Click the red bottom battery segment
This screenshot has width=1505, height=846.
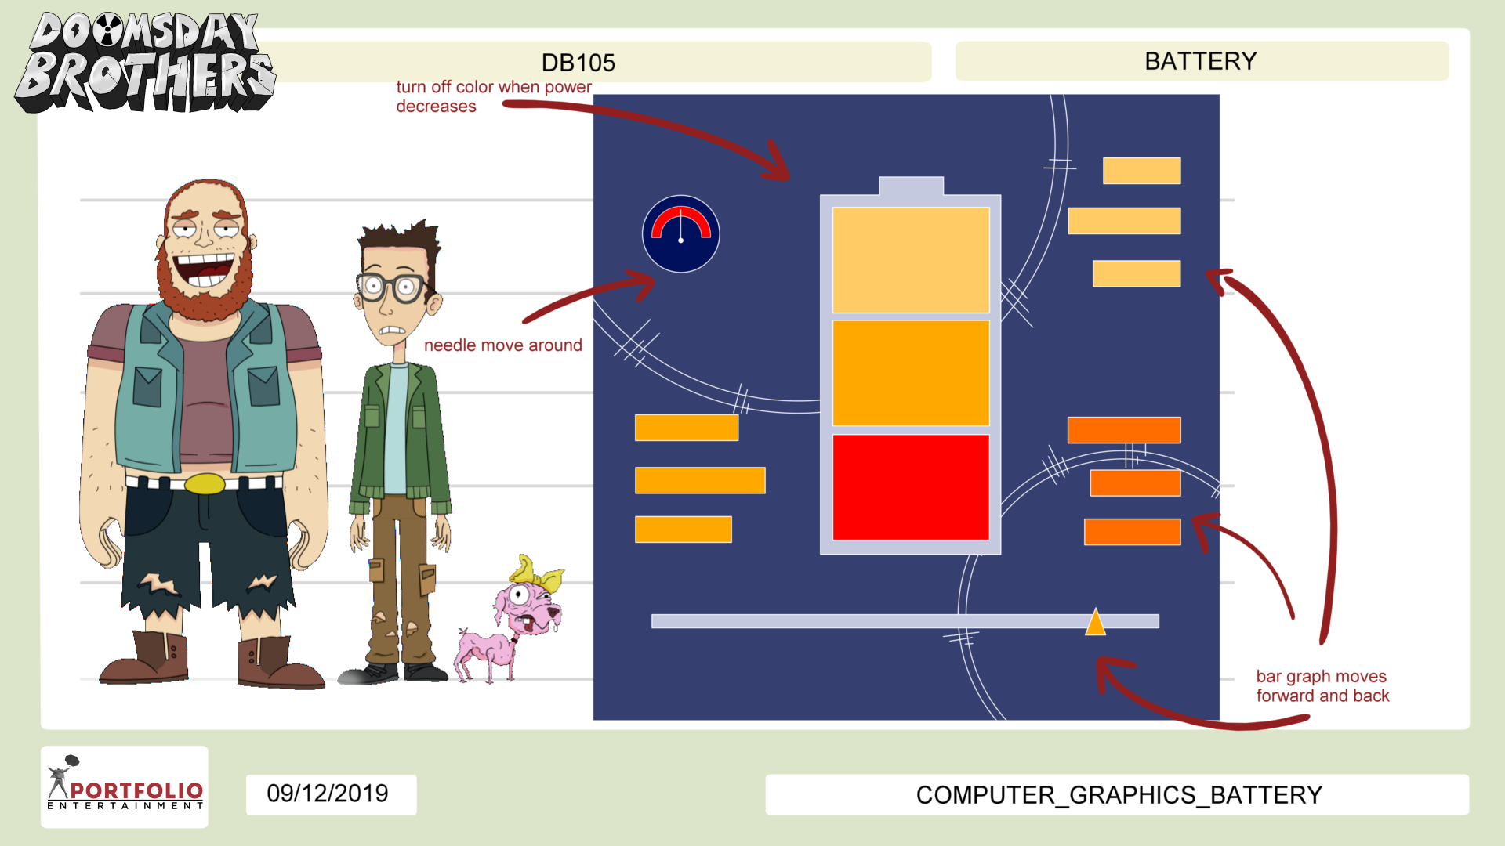[911, 486]
